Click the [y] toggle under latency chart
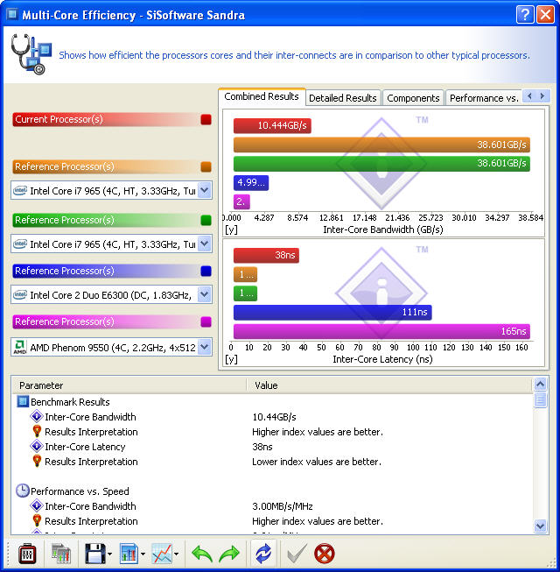 click(x=231, y=359)
